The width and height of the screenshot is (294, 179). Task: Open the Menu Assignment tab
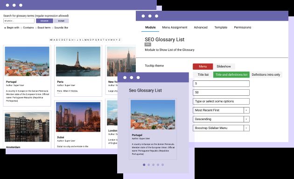pos(175,28)
